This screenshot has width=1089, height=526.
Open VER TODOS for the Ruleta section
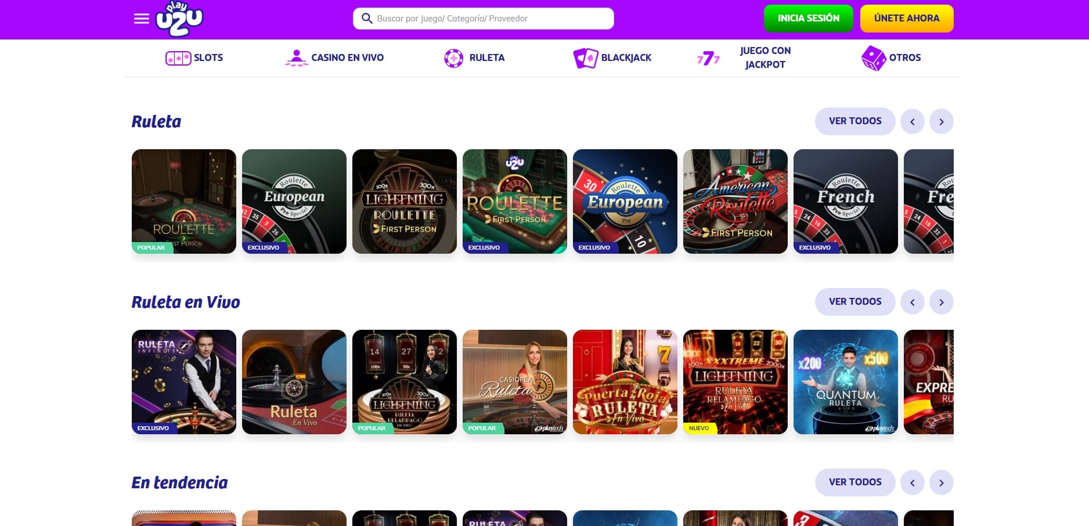click(854, 121)
